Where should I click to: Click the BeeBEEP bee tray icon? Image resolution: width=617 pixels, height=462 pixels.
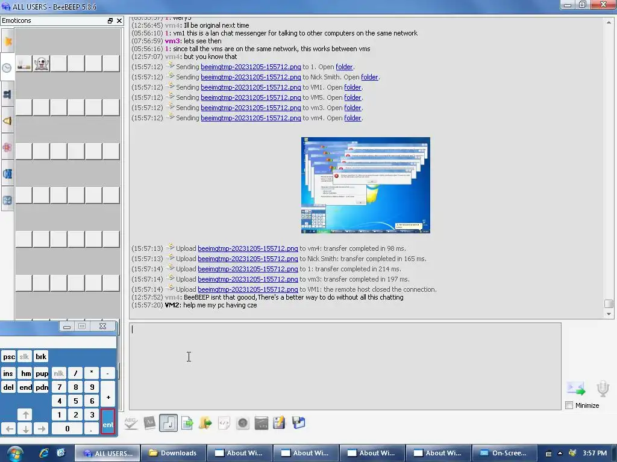(572, 453)
